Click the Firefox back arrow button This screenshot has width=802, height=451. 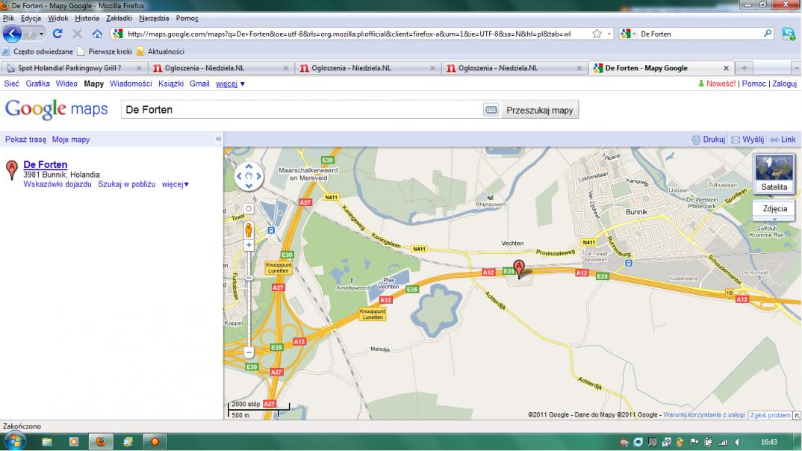click(x=12, y=34)
